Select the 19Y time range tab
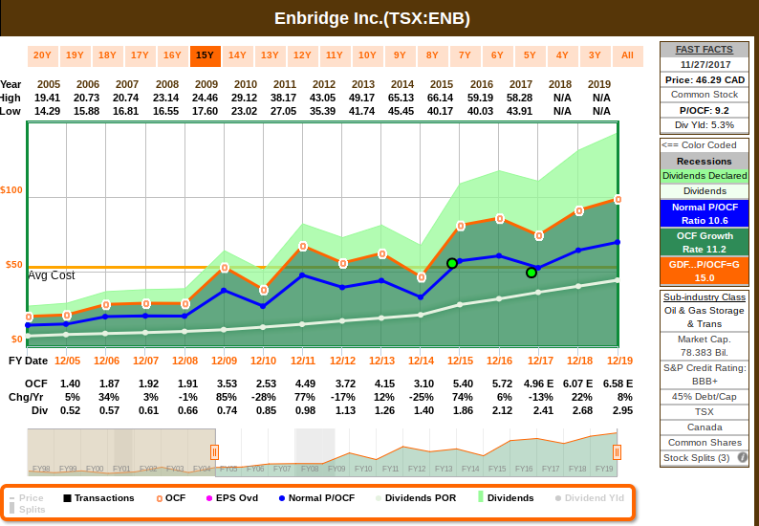The image size is (759, 526). (x=75, y=55)
